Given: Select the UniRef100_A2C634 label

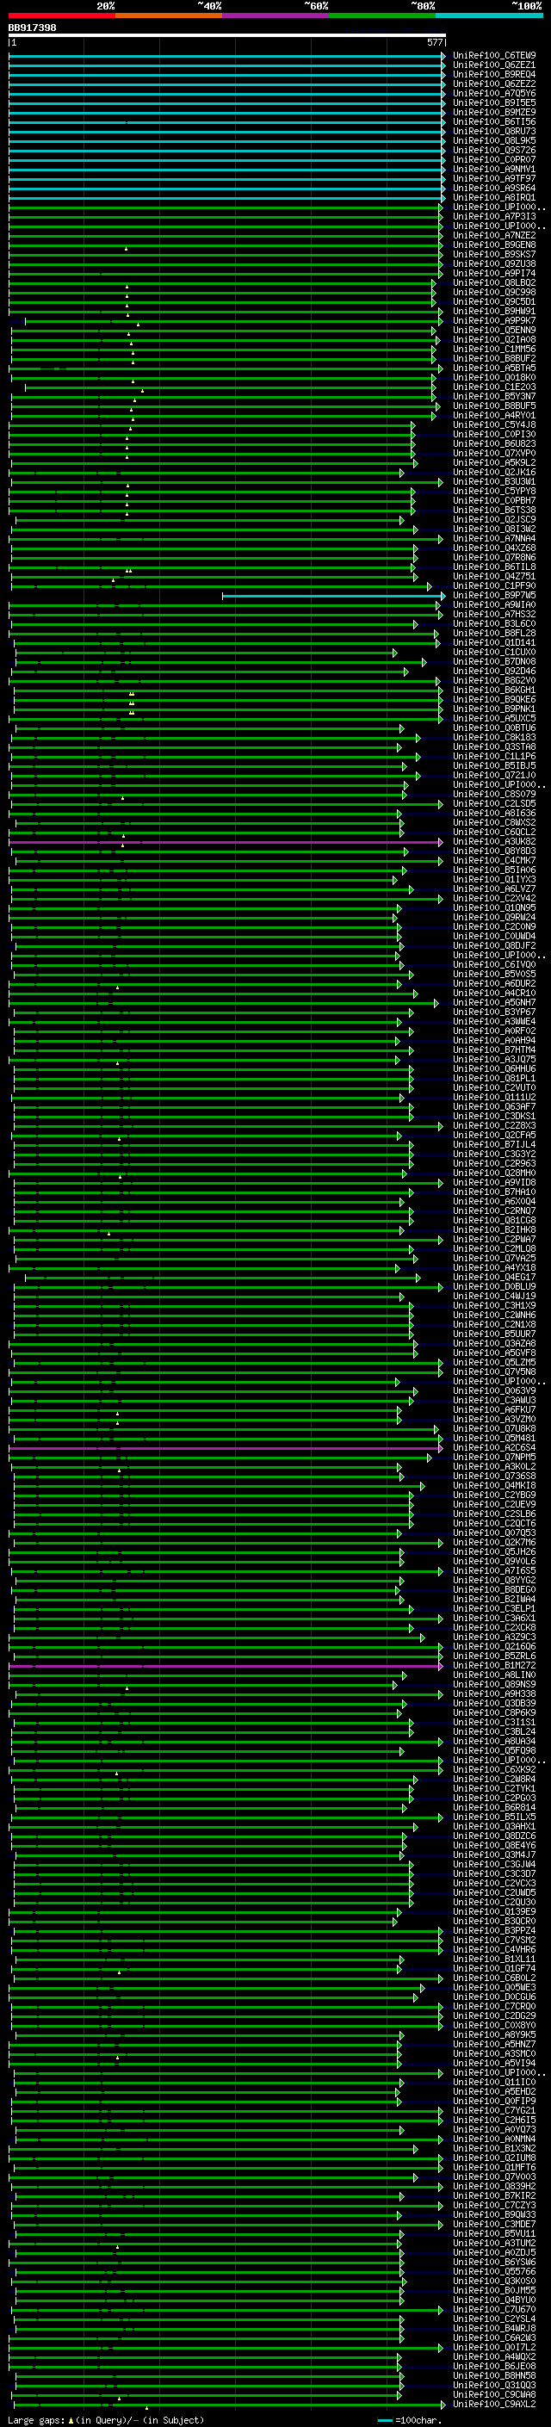Looking at the screenshot, I should coord(493,1448).
